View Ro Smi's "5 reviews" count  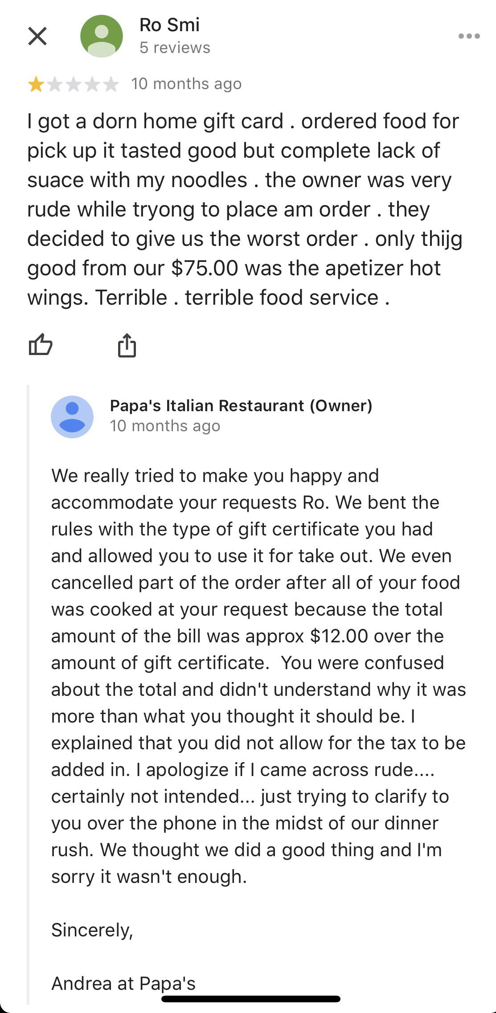175,48
